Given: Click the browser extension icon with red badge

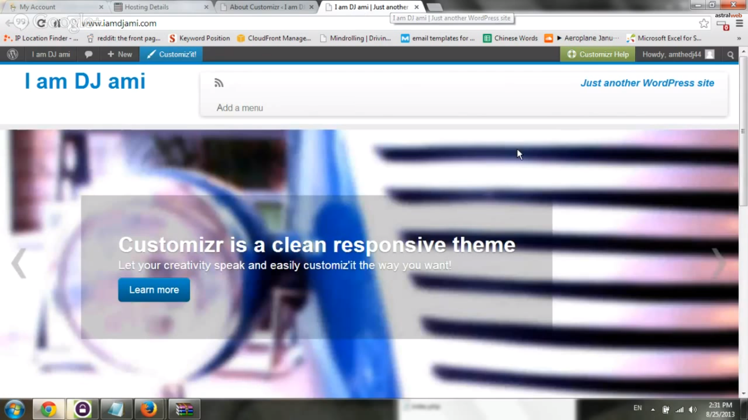Looking at the screenshot, I should [x=723, y=25].
